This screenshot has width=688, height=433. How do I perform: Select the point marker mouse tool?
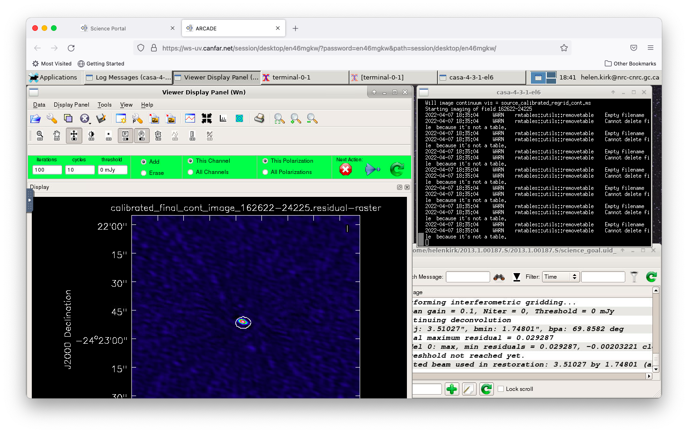click(109, 136)
